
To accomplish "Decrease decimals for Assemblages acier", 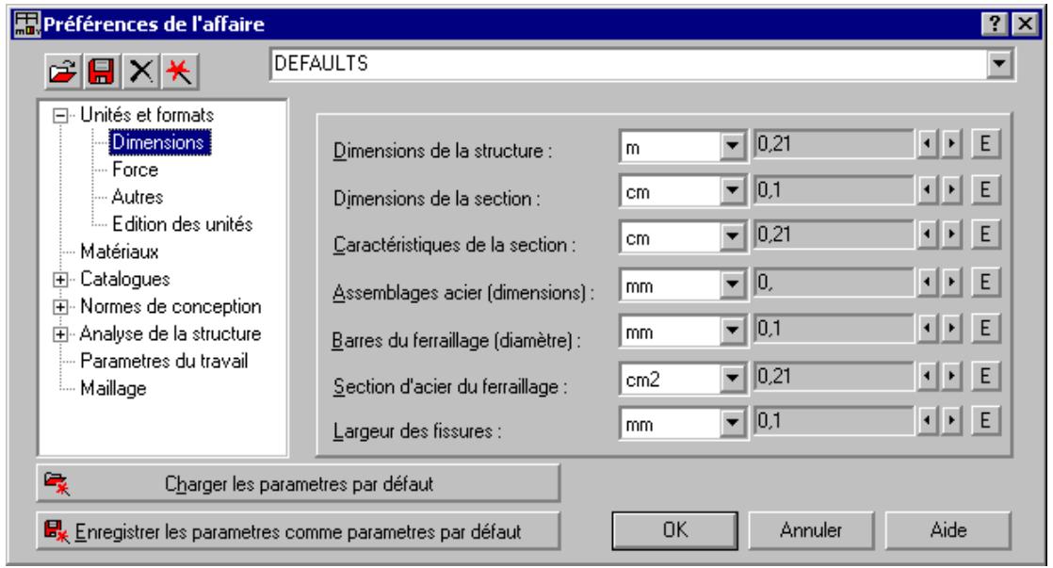I will (x=928, y=282).
